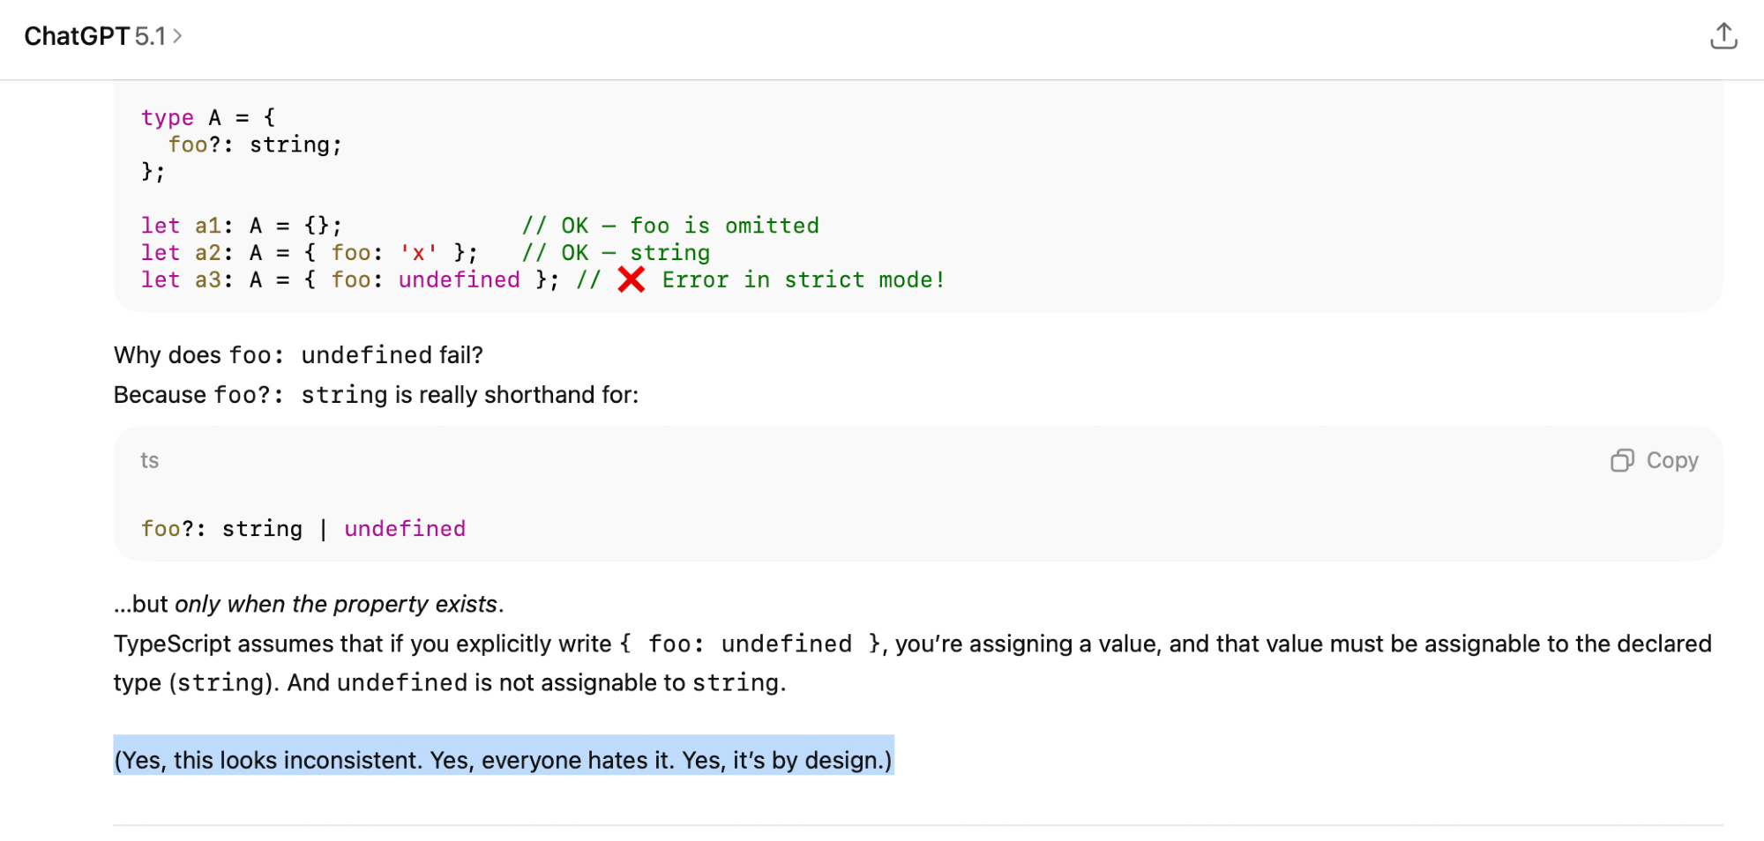Click the copy icon in the ts code block

tap(1621, 460)
